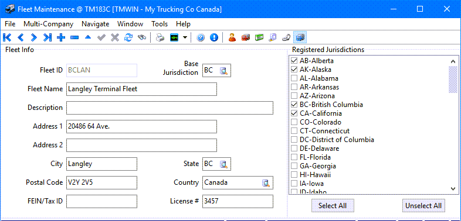Screen dimensions: 461x221
Task: Refresh data using the refresh icon
Action: coord(128,37)
